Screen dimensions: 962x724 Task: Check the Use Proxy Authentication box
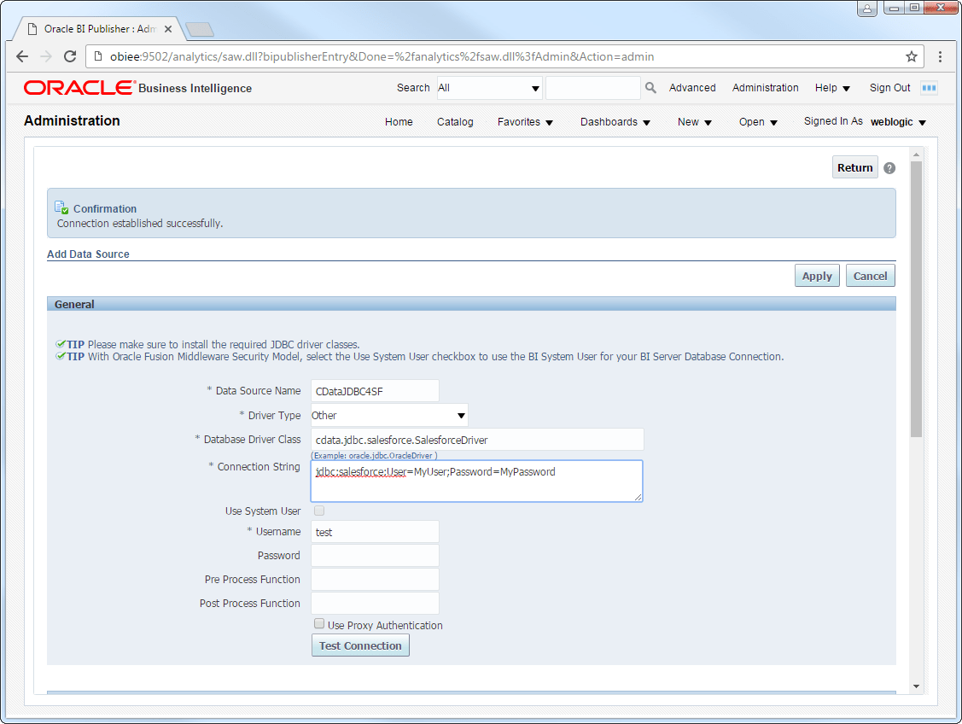tap(319, 623)
